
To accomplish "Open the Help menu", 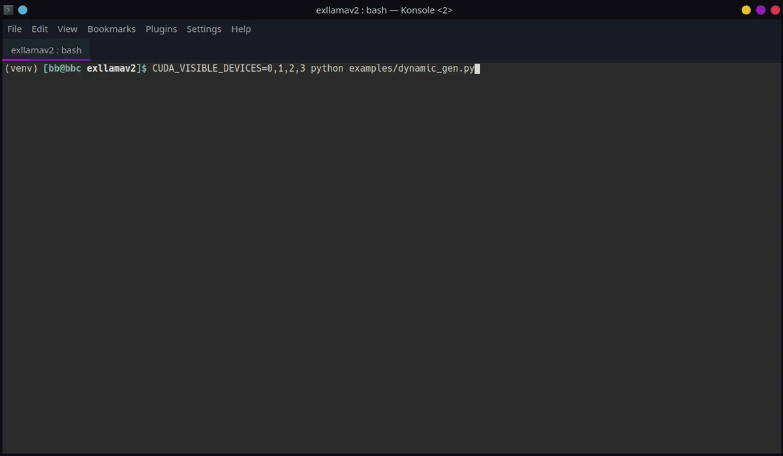I will [x=241, y=29].
